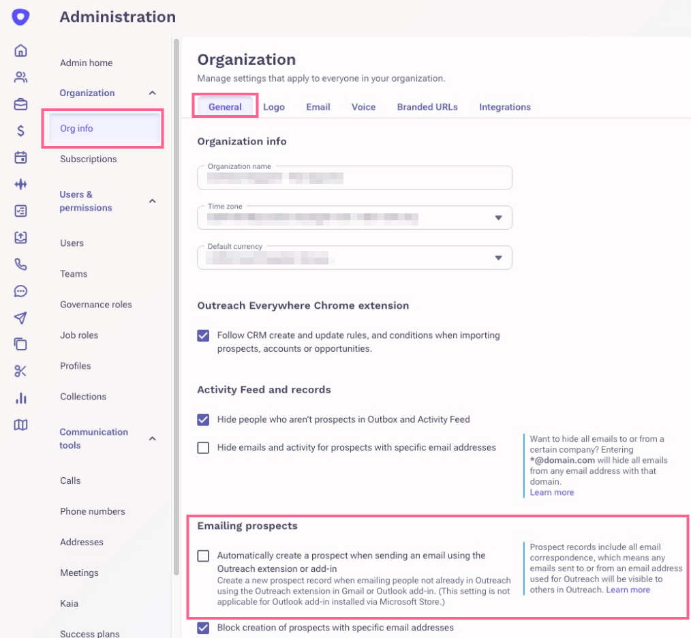691x638 pixels.
Task: Open the Default currency dropdown
Action: coord(354,258)
